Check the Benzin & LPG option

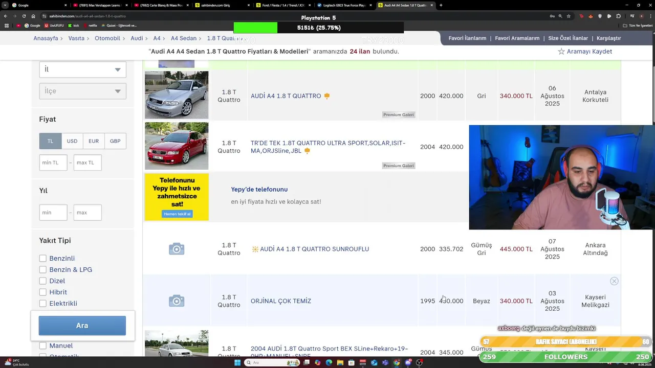(43, 270)
